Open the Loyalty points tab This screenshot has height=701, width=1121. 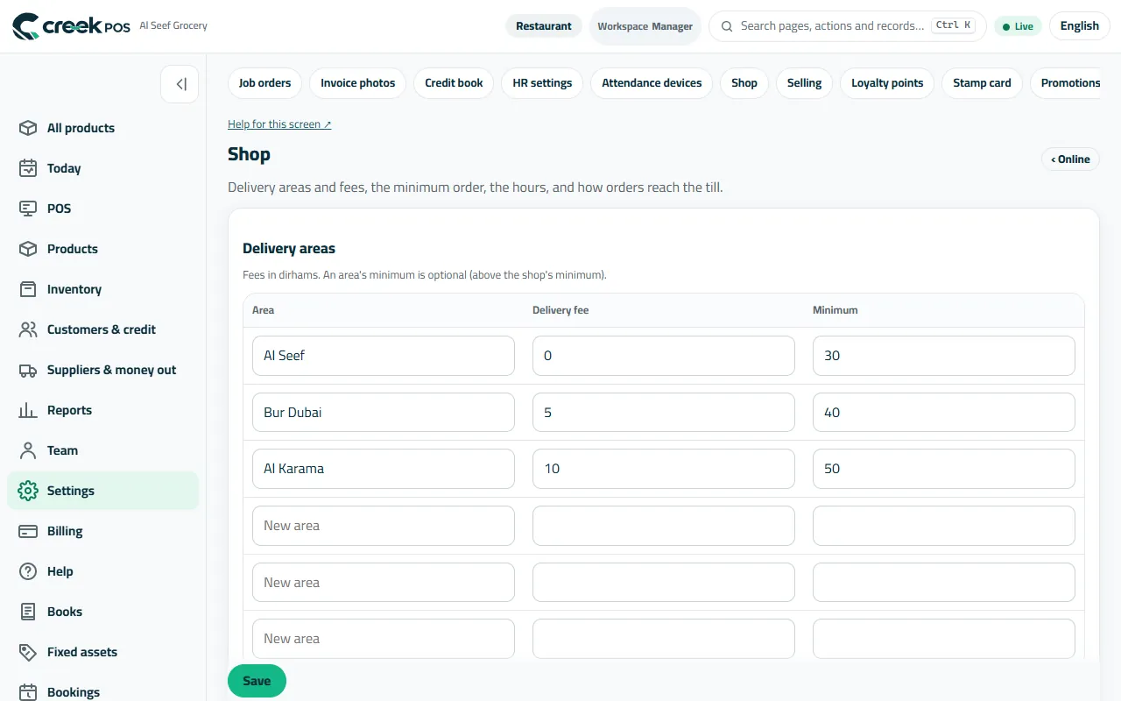click(887, 83)
